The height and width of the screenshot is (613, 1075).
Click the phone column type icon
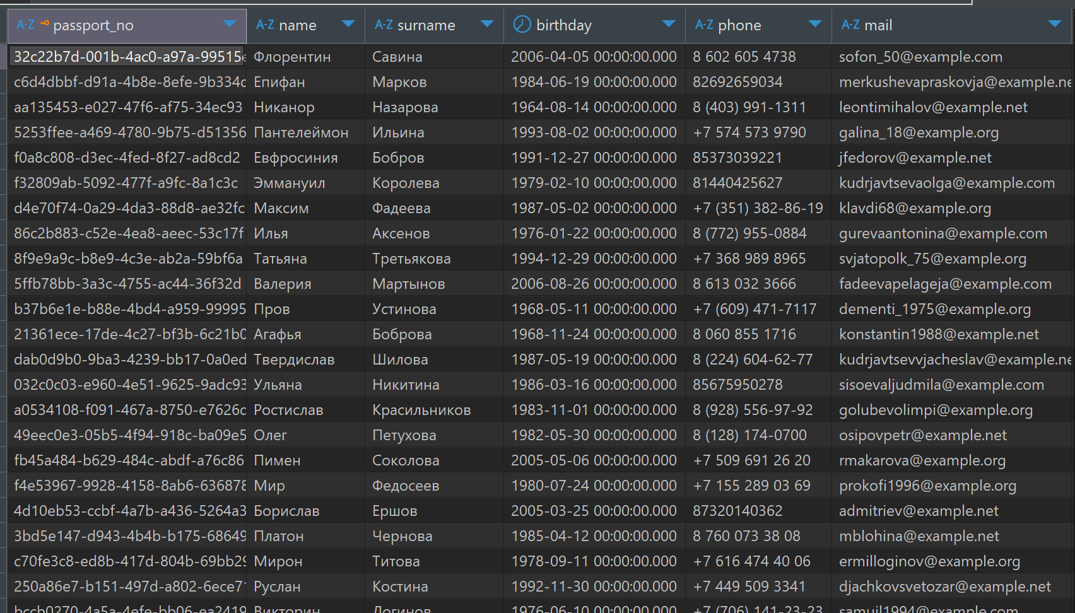click(x=704, y=25)
